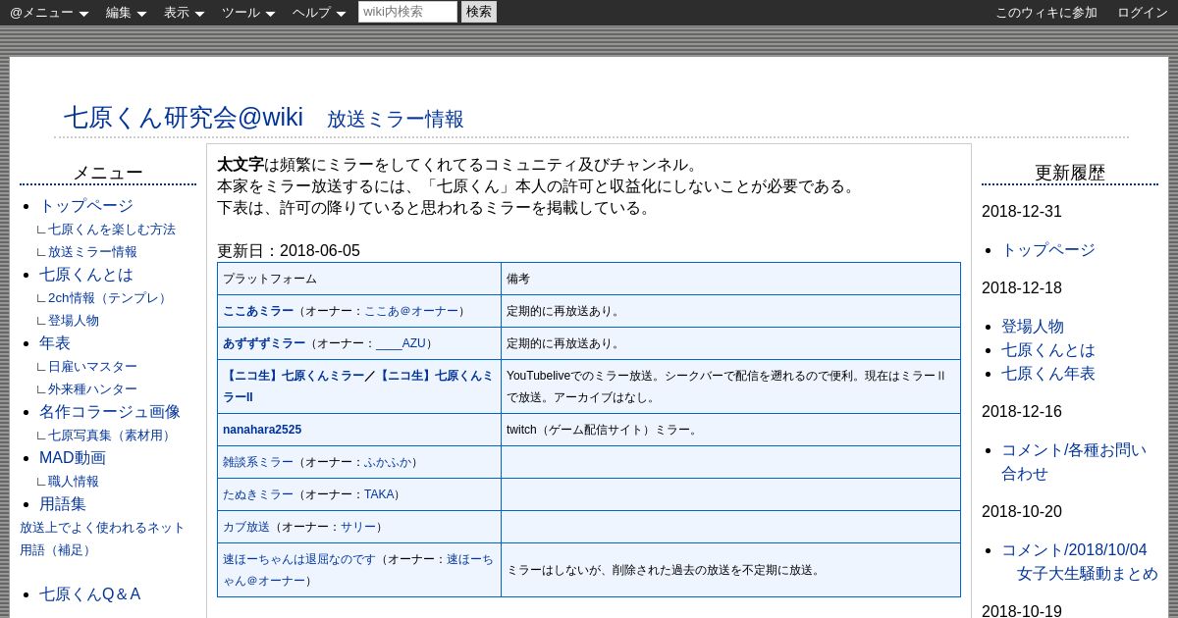Open トップページ in 更新履歴 sidebar
1178x618 pixels.
pos(1048,250)
